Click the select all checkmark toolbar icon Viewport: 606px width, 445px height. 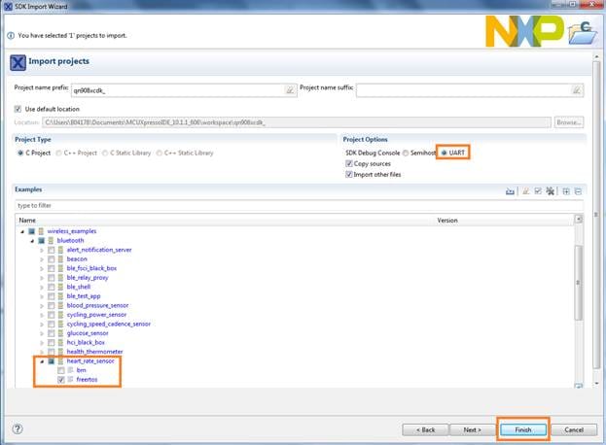pos(539,192)
